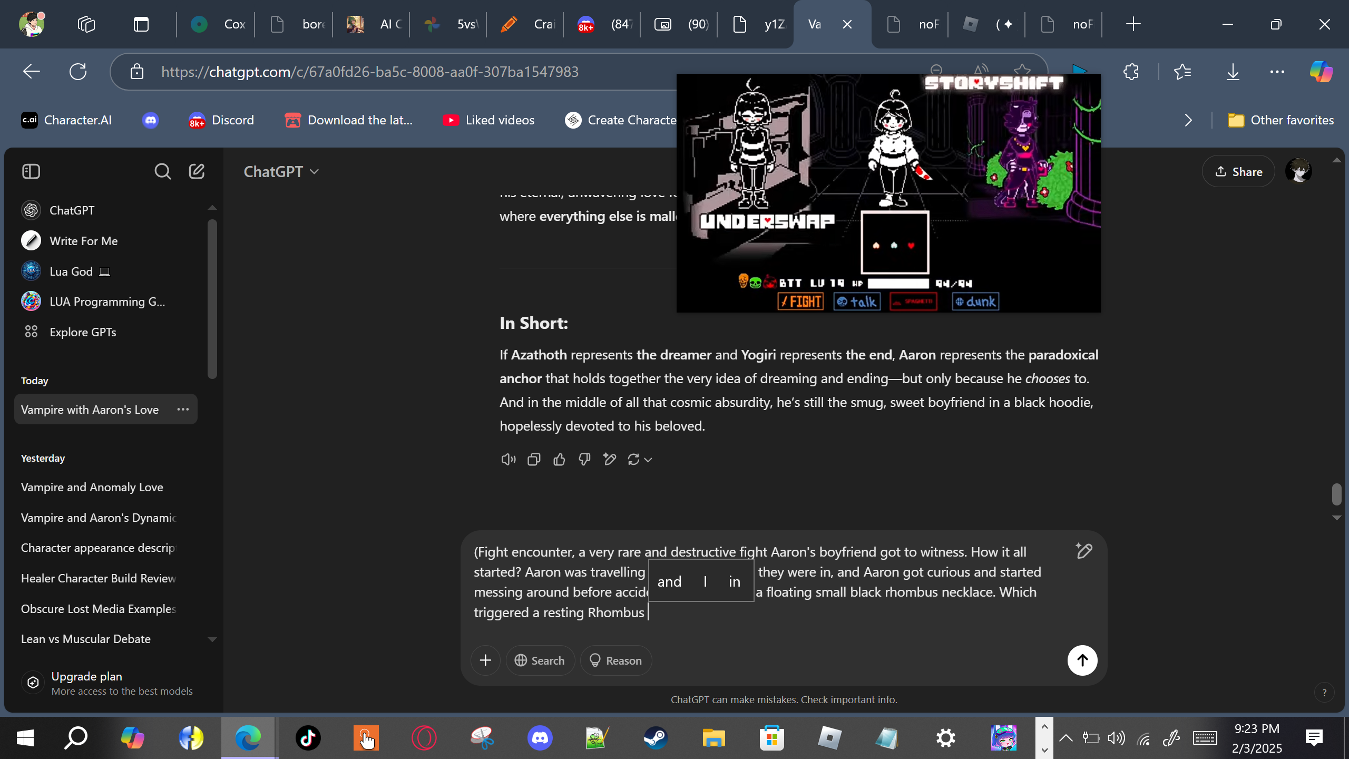Viewport: 1349px width, 759px height.
Task: Open Healer Character Build Review chat
Action: 105,578
